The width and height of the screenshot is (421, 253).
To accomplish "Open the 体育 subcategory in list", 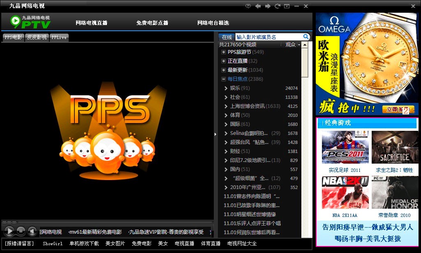I will (235, 115).
